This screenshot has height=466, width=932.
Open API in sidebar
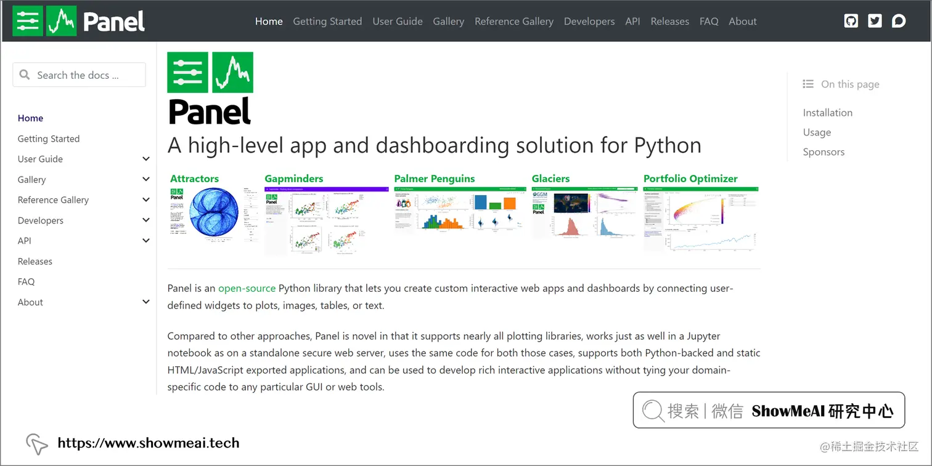point(25,241)
